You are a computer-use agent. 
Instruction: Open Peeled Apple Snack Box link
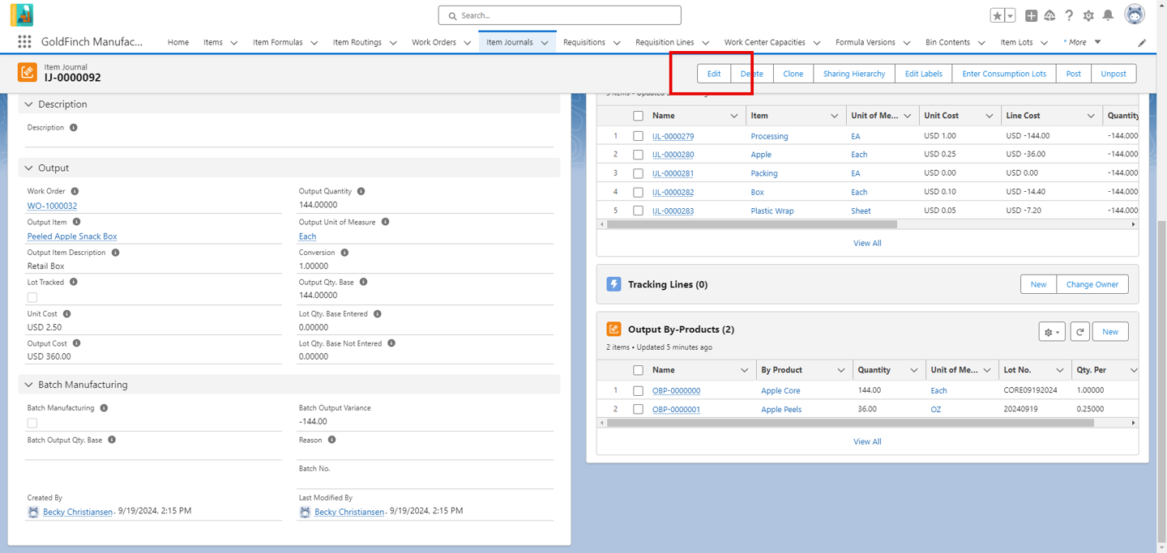coord(72,236)
